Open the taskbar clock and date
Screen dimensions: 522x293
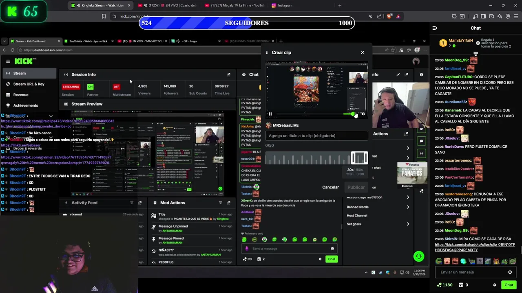[420, 272]
